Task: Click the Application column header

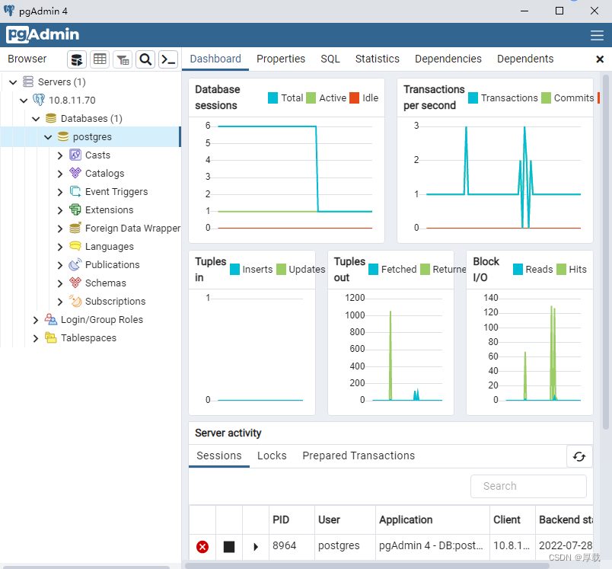Action: [x=432, y=519]
